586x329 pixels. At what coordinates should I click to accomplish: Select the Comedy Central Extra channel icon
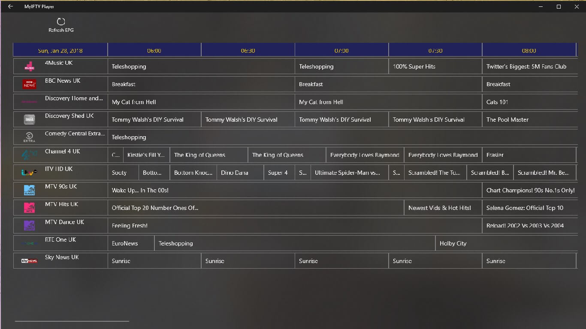28,137
